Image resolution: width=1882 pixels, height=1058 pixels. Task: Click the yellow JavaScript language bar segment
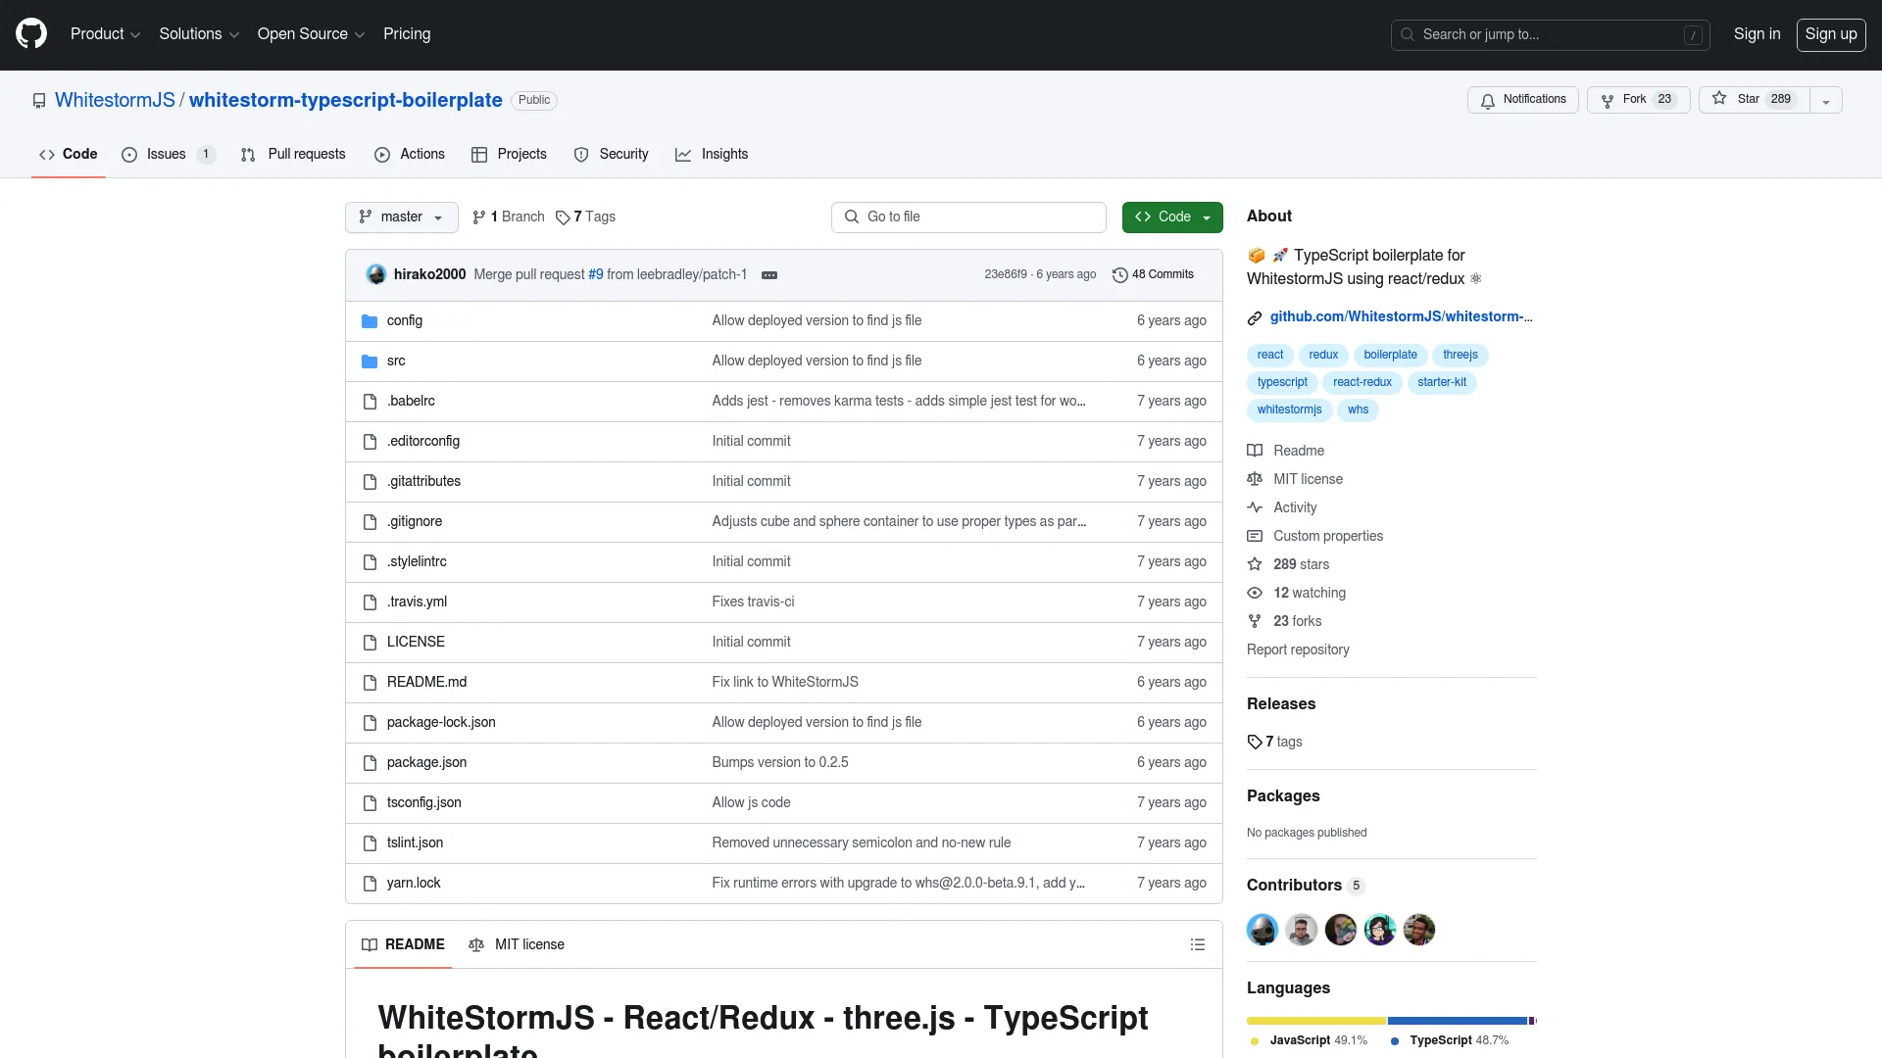point(1316,1021)
